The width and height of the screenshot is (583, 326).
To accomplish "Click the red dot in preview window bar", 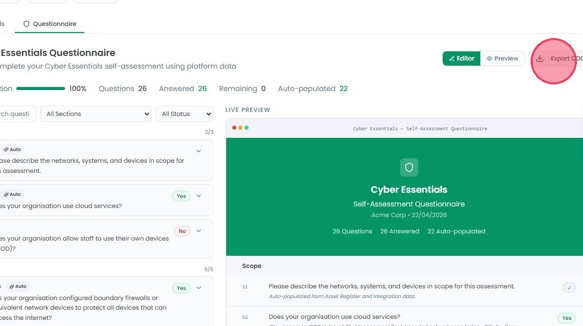I will click(x=234, y=128).
